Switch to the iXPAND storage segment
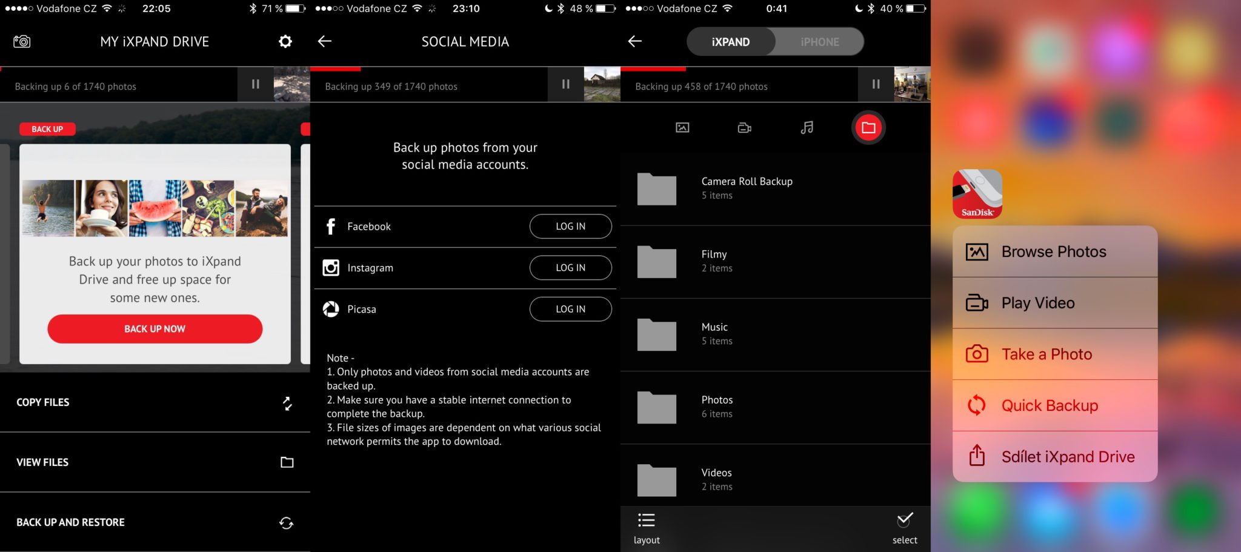Image resolution: width=1241 pixels, height=552 pixels. (x=730, y=42)
